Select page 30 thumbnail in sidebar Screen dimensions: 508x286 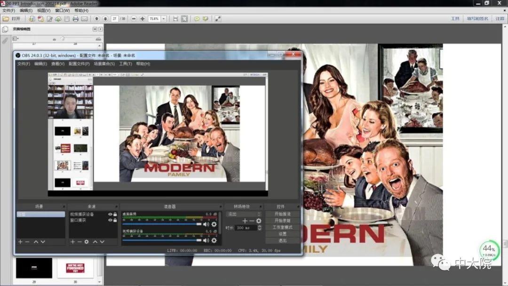(75, 268)
